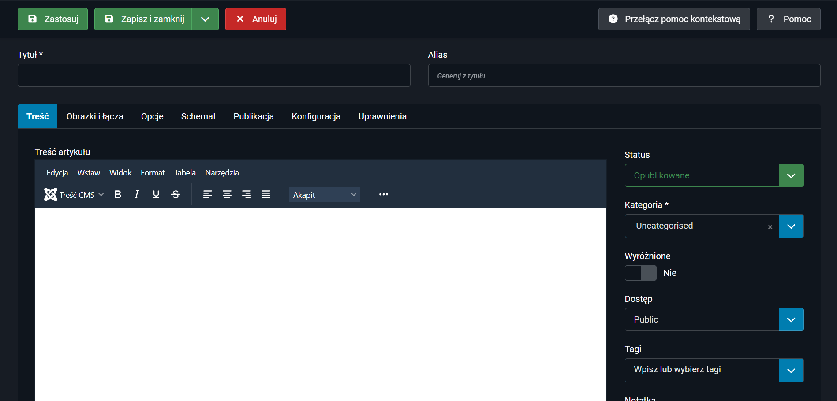This screenshot has height=401, width=837.
Task: Apply underline formatting to text
Action: tap(156, 195)
